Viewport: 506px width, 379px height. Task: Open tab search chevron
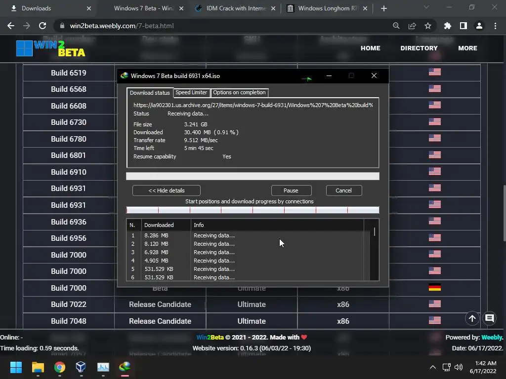click(x=426, y=7)
